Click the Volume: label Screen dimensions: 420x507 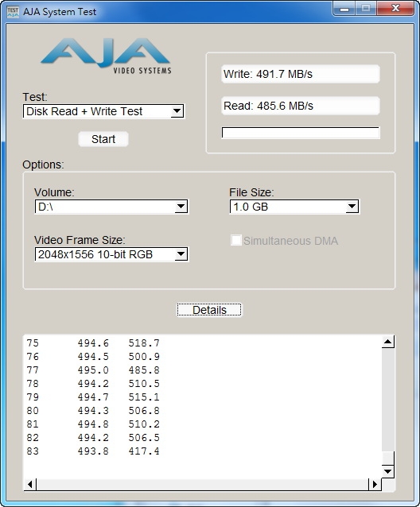[54, 192]
